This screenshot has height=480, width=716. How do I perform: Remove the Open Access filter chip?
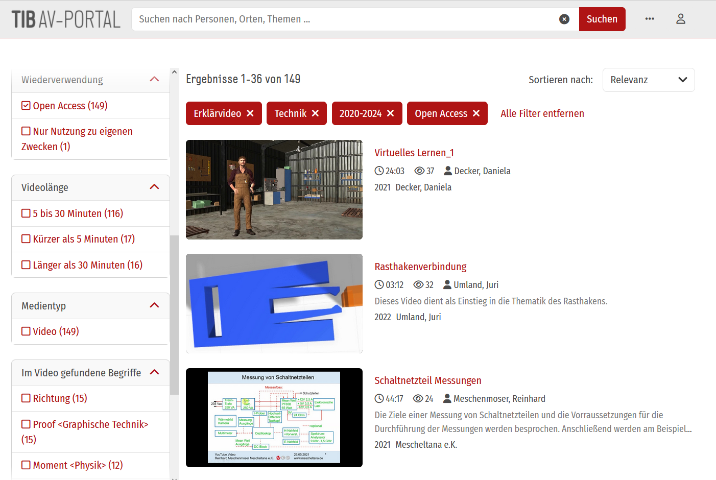click(476, 113)
